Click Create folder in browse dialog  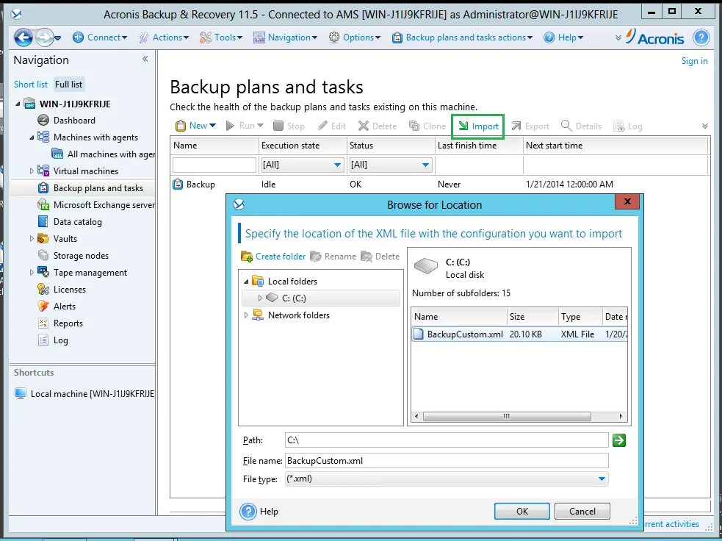(273, 257)
